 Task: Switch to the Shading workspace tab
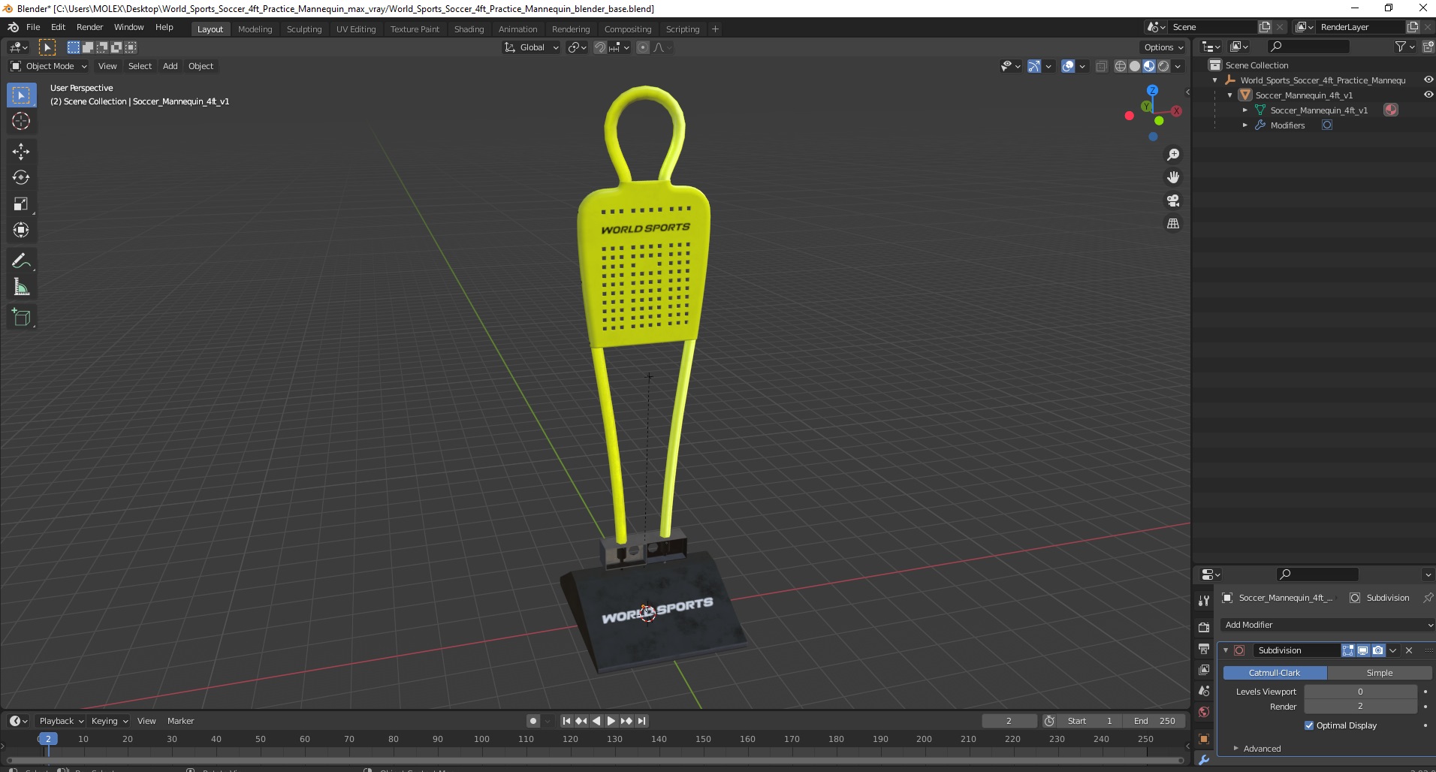[x=469, y=29]
